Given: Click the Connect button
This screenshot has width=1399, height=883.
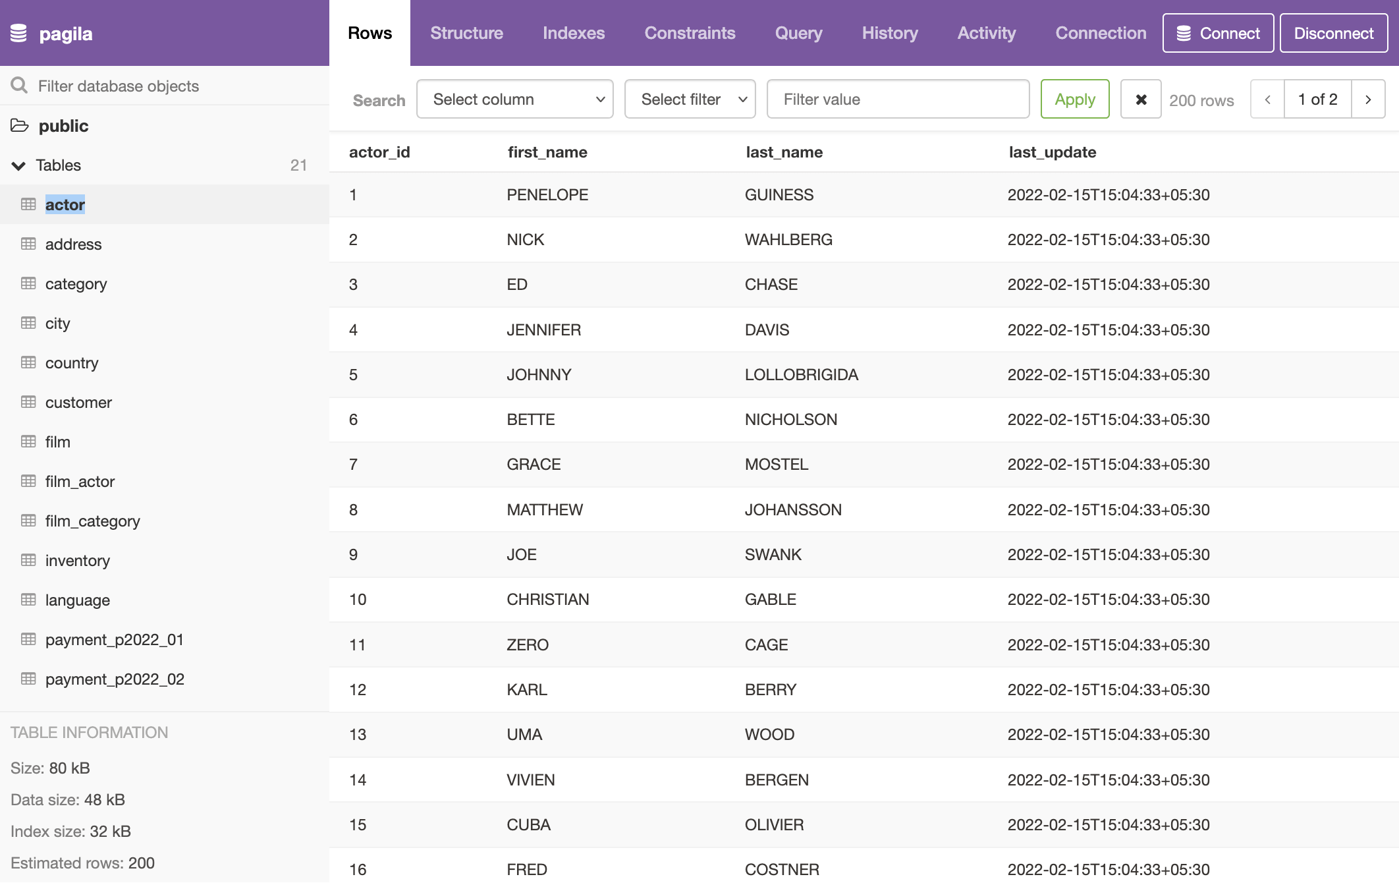Looking at the screenshot, I should (x=1218, y=33).
